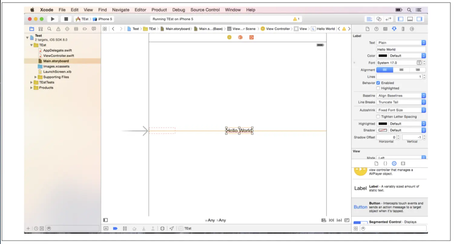Open the Attributes inspector
Viewport: 454px width, 244px height.
[394, 29]
